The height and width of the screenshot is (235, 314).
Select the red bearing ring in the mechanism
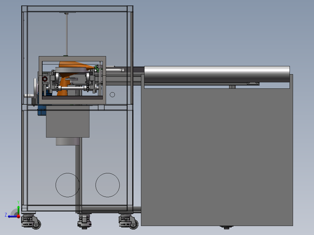click(x=45, y=79)
